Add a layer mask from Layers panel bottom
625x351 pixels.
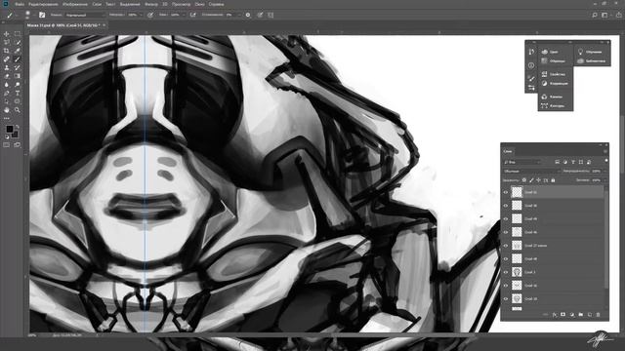(562, 314)
